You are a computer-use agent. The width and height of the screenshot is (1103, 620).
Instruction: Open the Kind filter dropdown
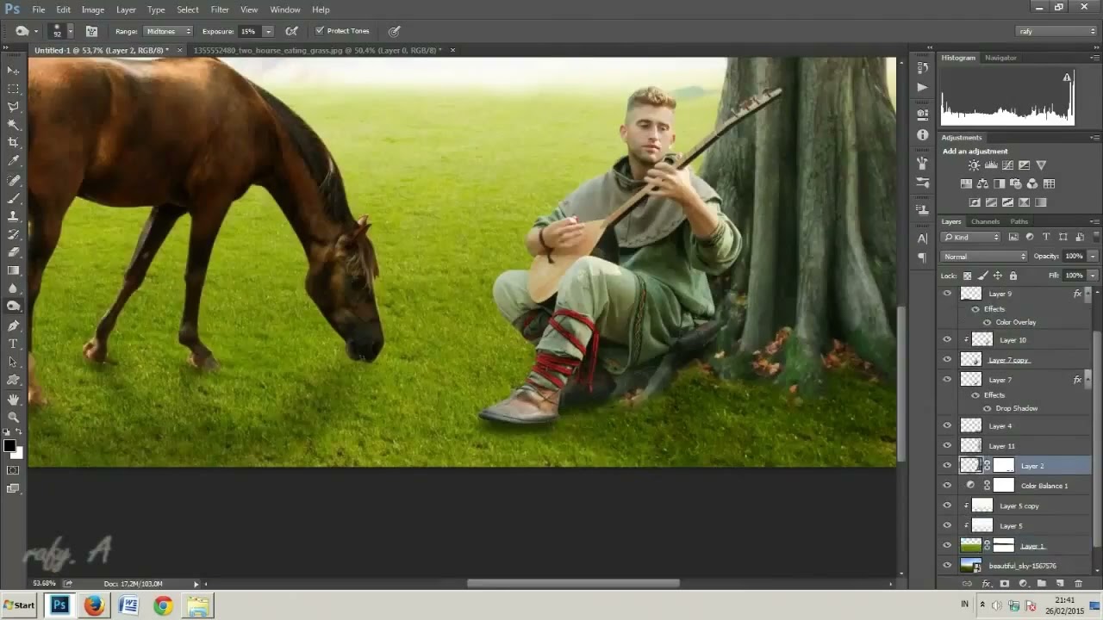(971, 237)
